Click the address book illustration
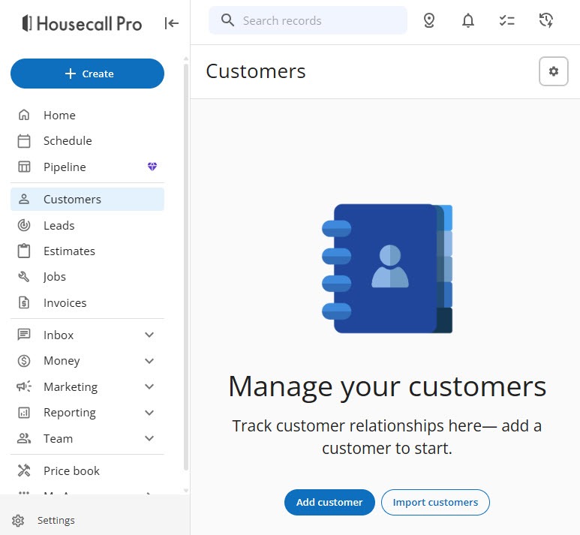The width and height of the screenshot is (580, 535). [387, 269]
